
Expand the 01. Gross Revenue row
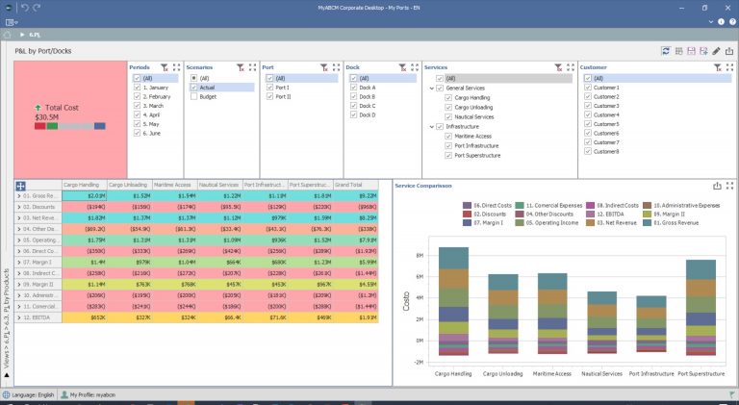pos(18,195)
